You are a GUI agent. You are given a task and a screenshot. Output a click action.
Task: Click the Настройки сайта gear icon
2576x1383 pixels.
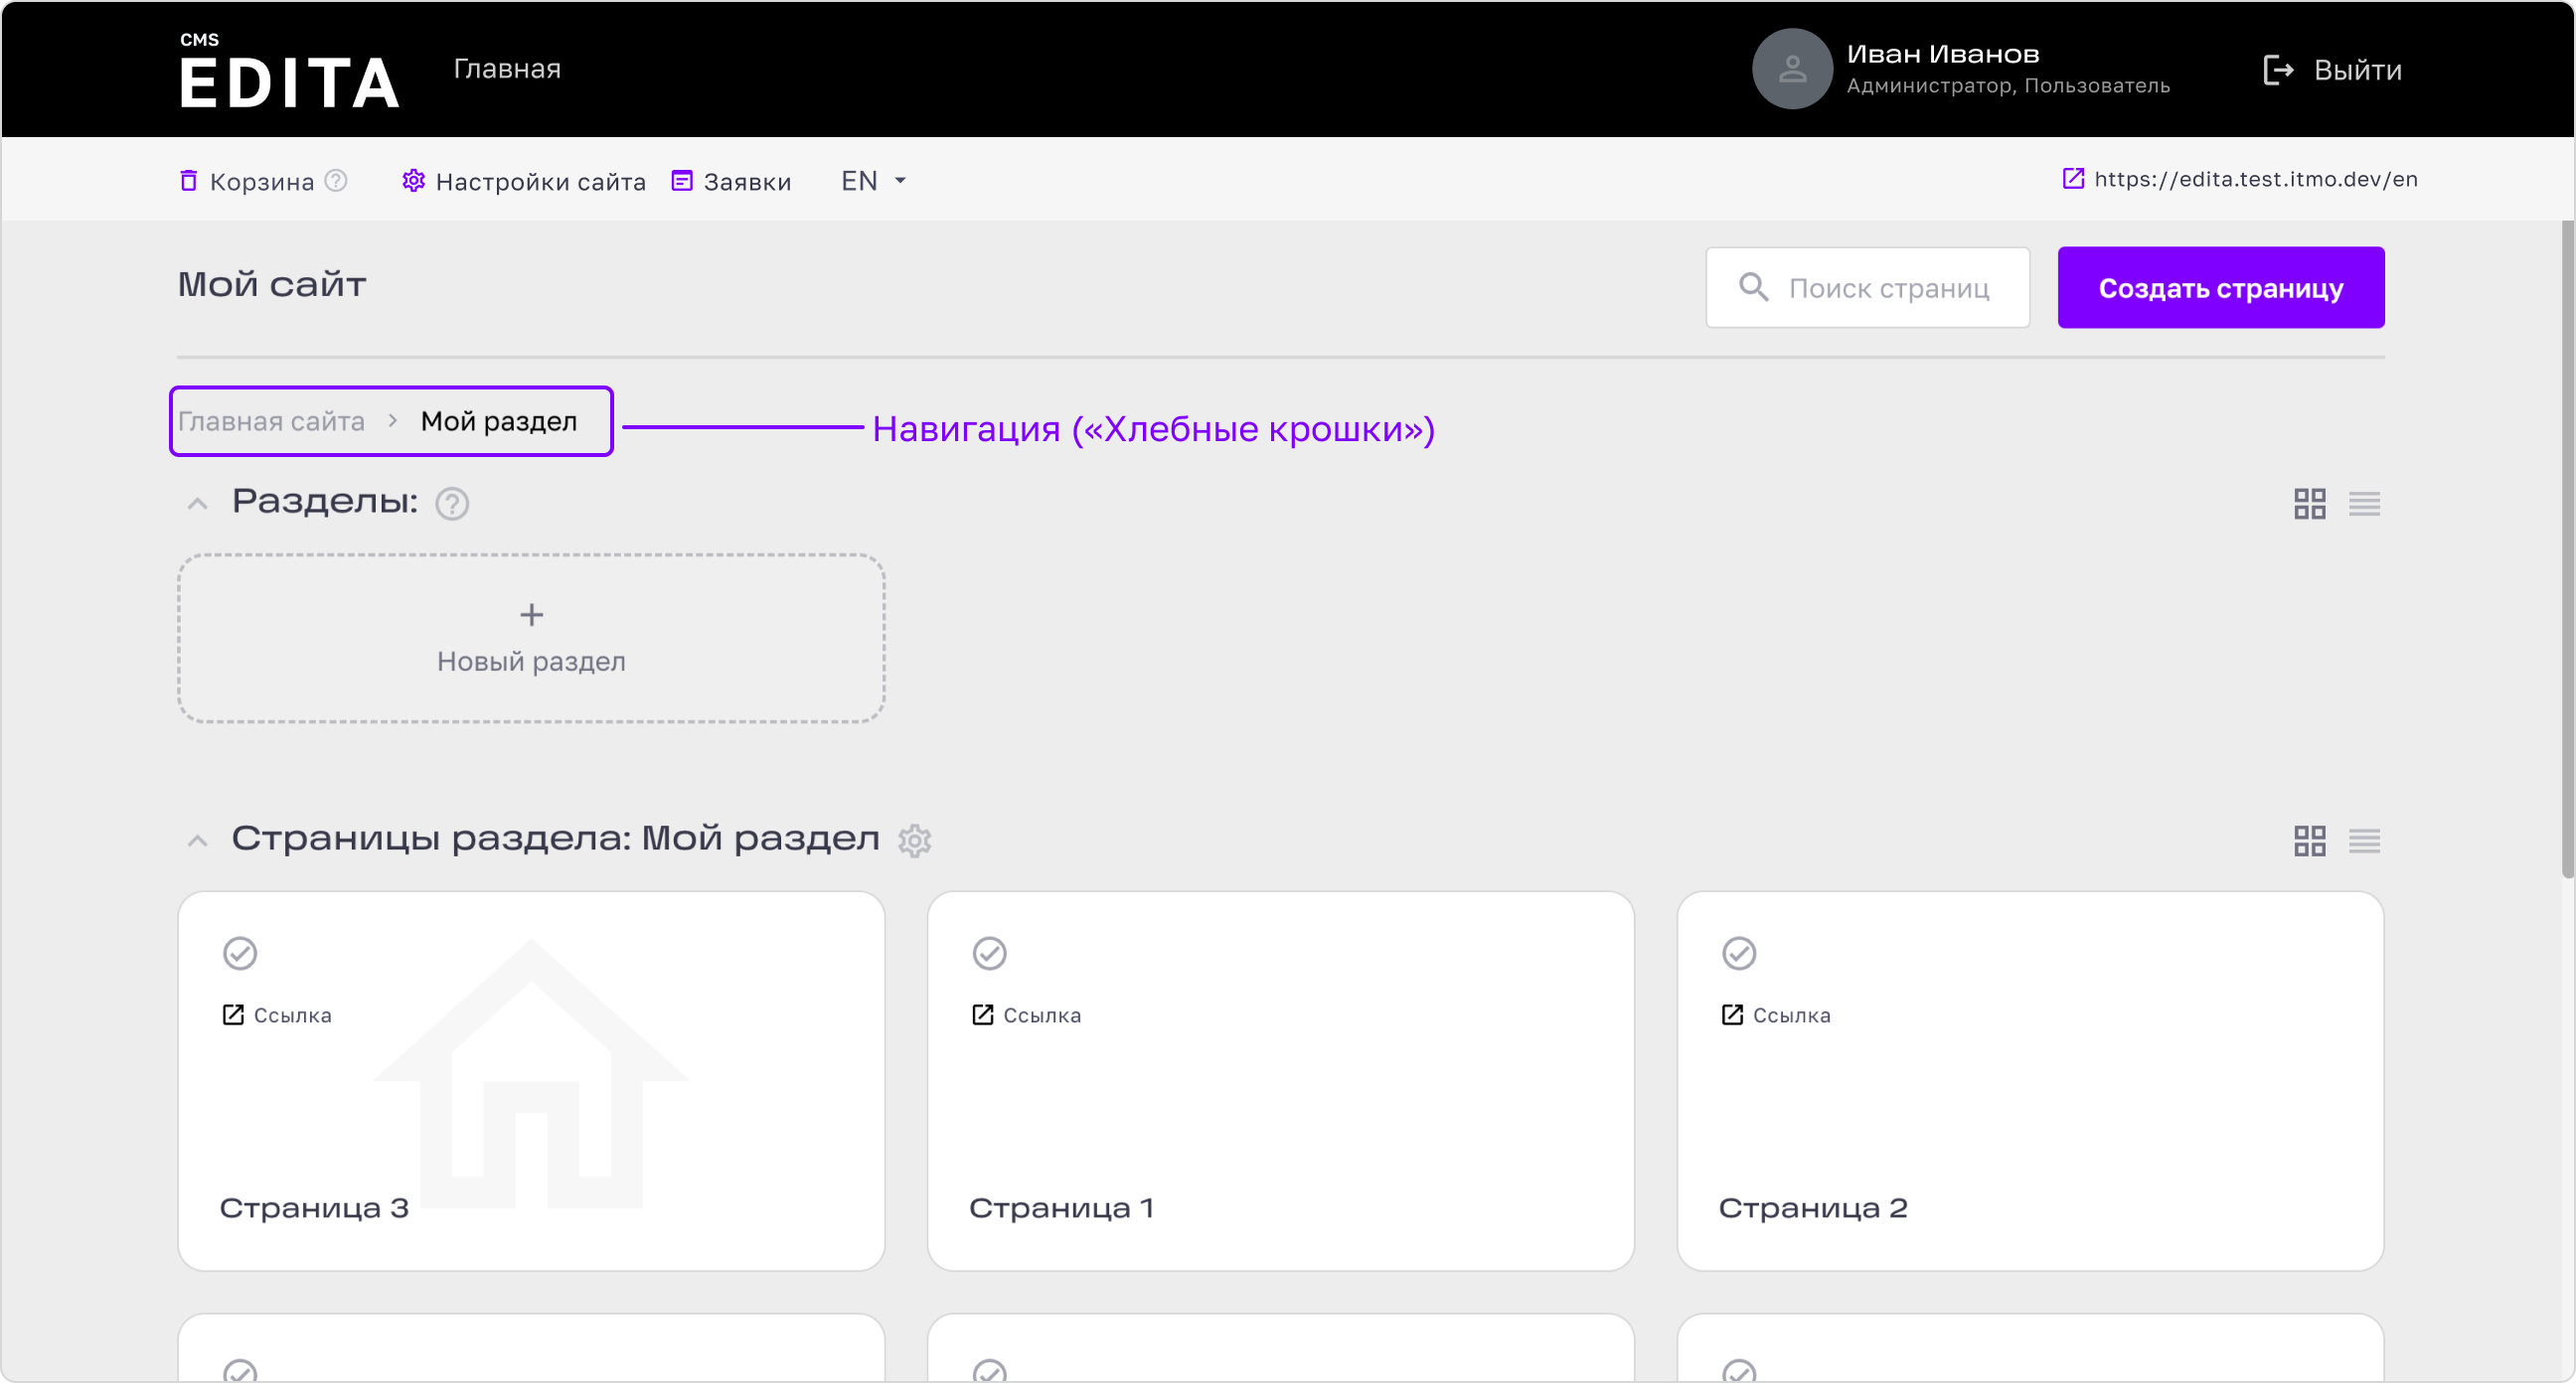click(x=413, y=180)
